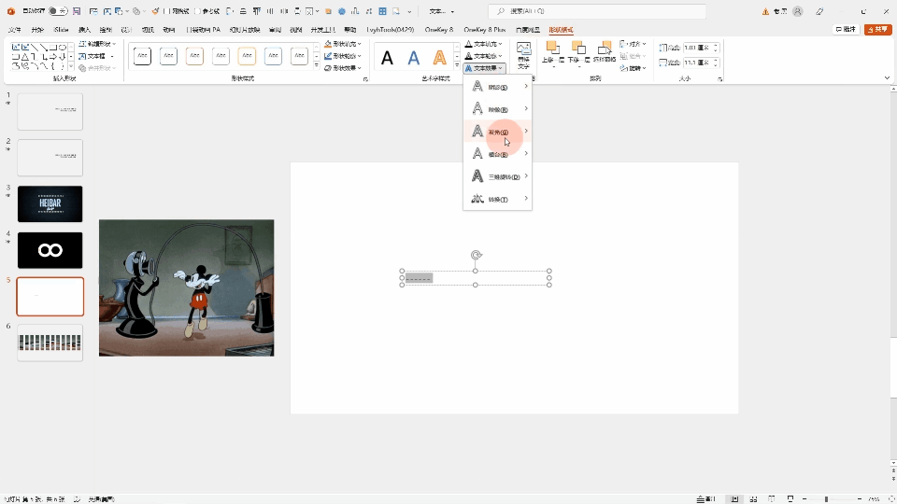
Task: Select the triangle shape in shapes gallery
Action: (24, 57)
